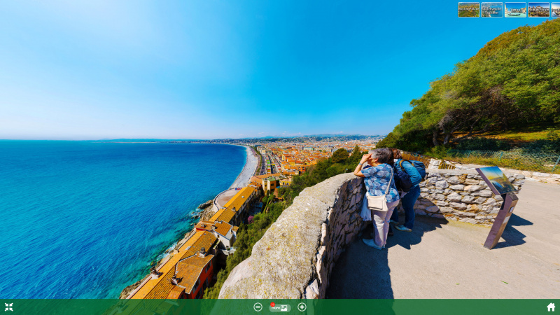Image resolution: width=560 pixels, height=315 pixels.
Task: Click the red notification badge
Action: (x=272, y=304)
